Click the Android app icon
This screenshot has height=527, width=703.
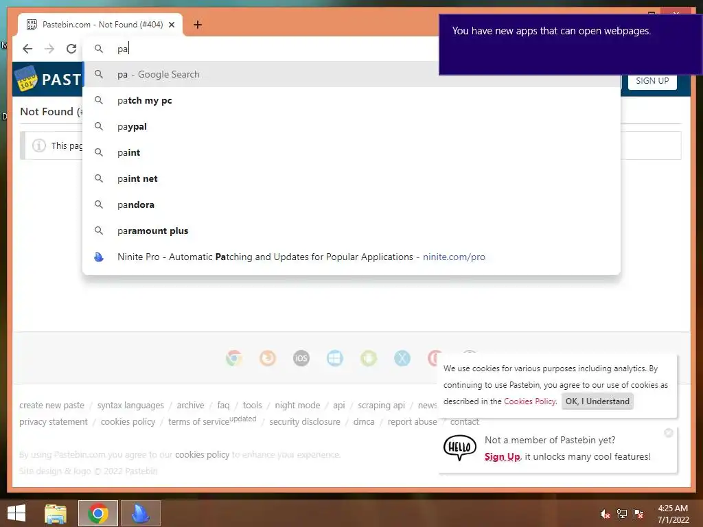369,358
